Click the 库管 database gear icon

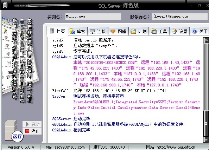coord(72,31)
